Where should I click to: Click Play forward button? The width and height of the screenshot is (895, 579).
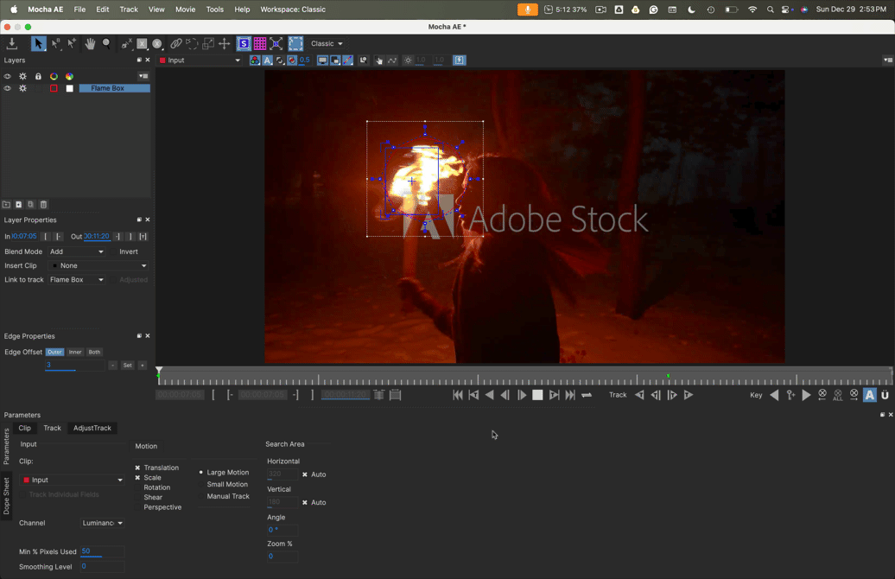(522, 395)
